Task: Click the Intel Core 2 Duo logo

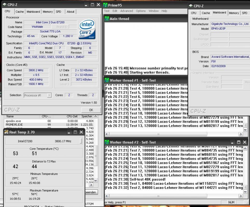Action: point(87,29)
